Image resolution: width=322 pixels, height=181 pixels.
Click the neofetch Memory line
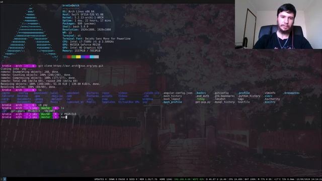[x=82, y=51]
